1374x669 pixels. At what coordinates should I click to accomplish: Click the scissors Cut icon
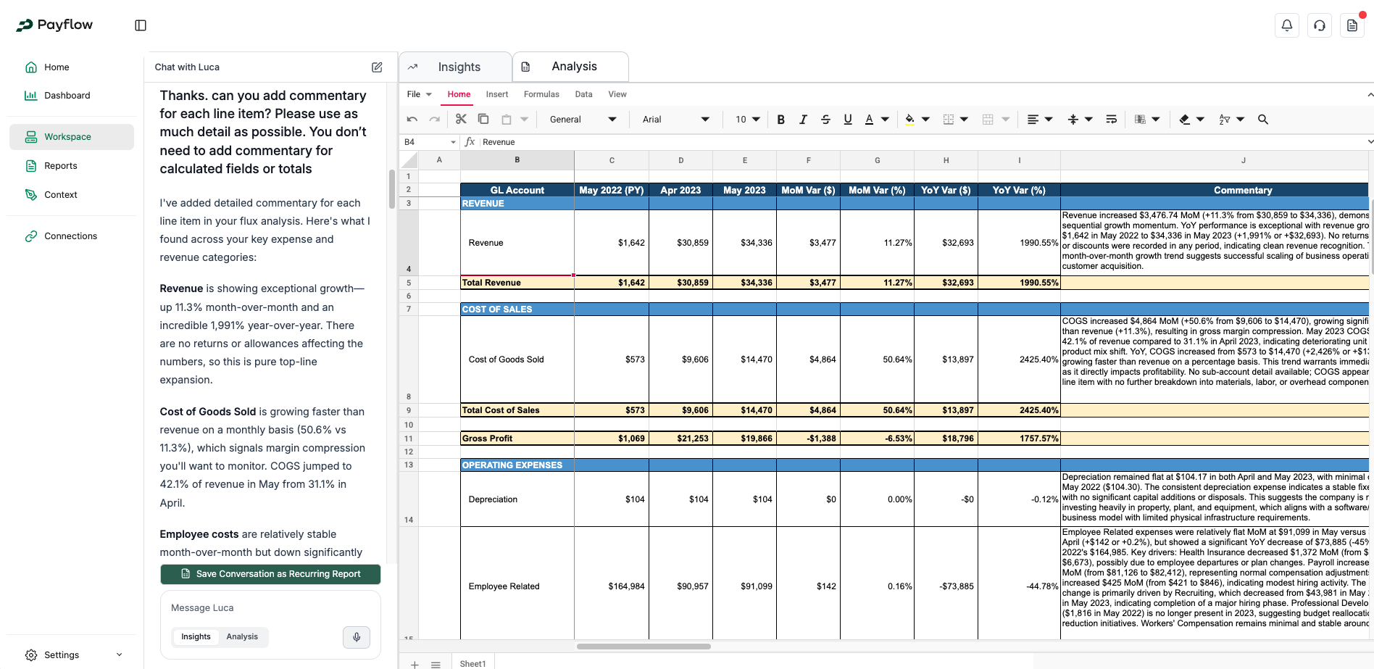(x=461, y=119)
